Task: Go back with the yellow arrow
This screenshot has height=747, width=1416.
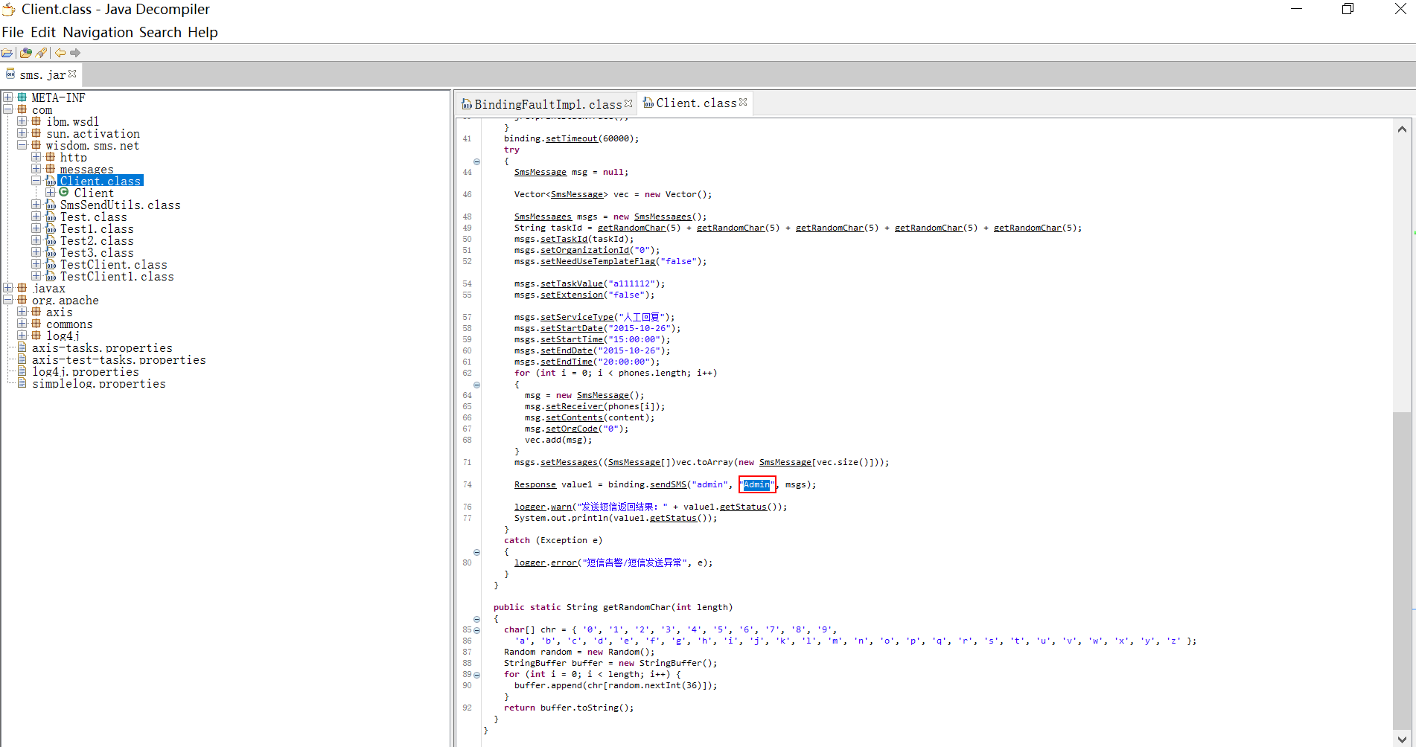Action: (60, 53)
